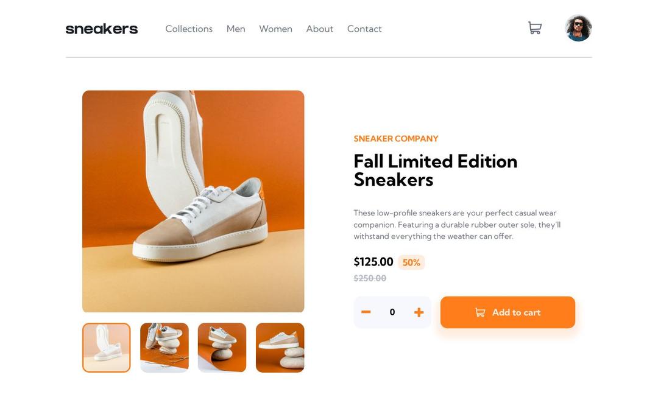The height and width of the screenshot is (411, 658).
Task: Click the Add to cart button
Action: click(508, 312)
